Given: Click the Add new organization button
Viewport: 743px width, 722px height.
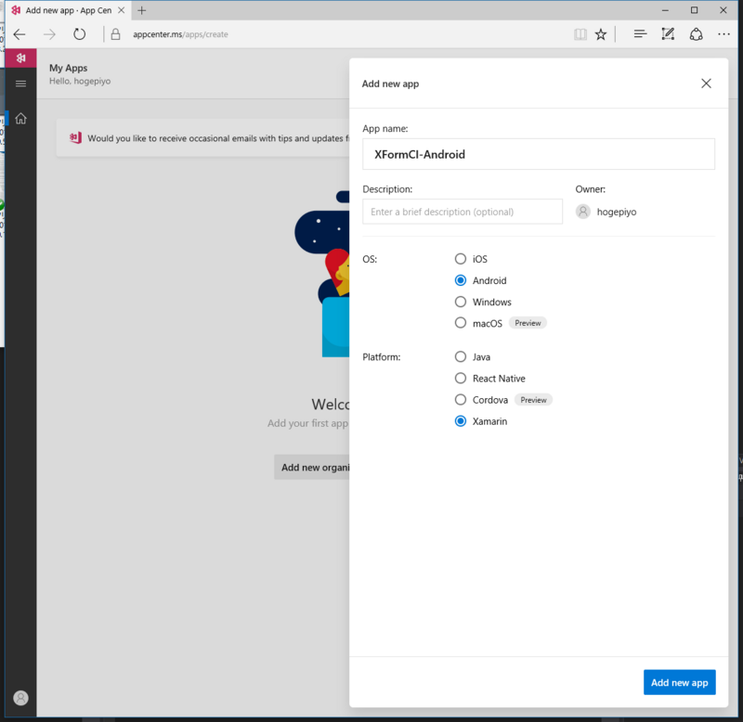Looking at the screenshot, I should click(x=313, y=468).
